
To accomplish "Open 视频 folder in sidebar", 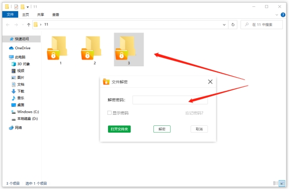I will click(18, 71).
